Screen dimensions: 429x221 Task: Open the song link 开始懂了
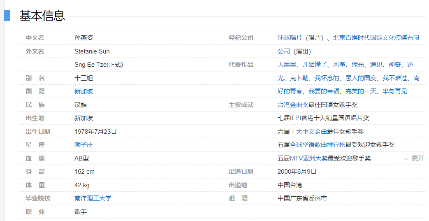(x=315, y=64)
